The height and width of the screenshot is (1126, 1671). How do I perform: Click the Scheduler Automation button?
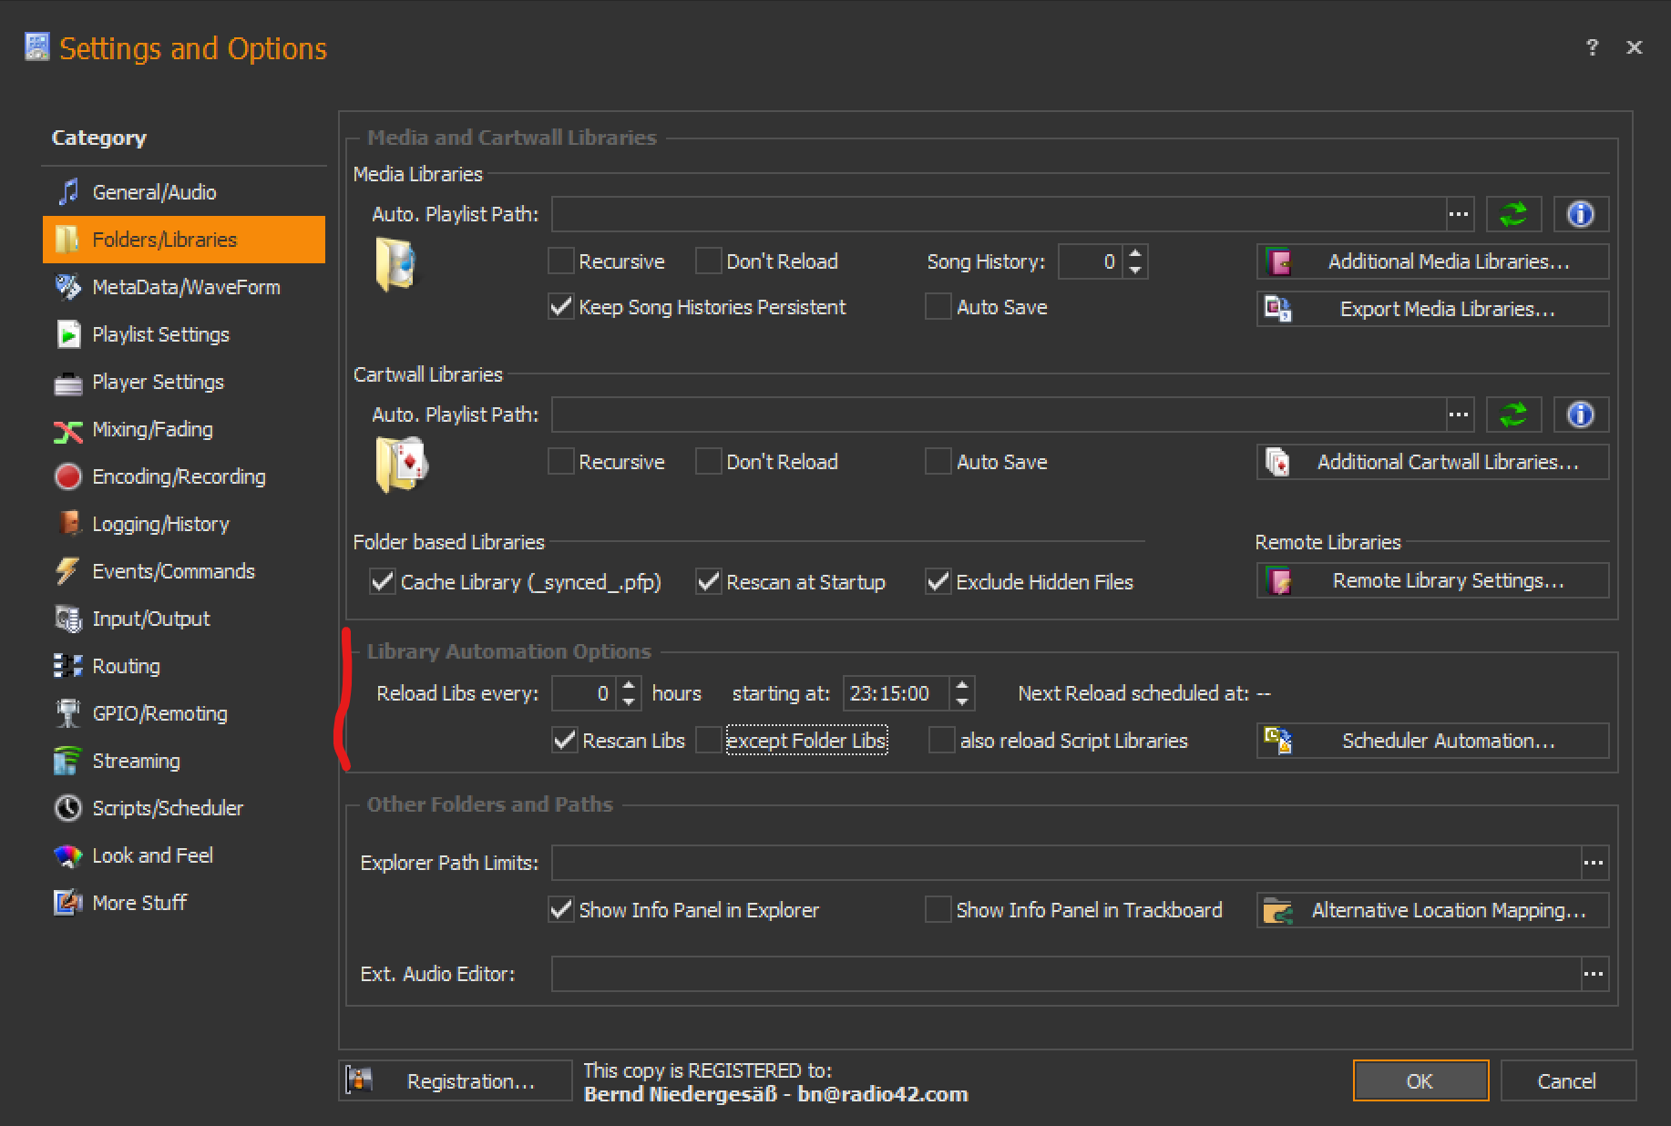[1432, 741]
